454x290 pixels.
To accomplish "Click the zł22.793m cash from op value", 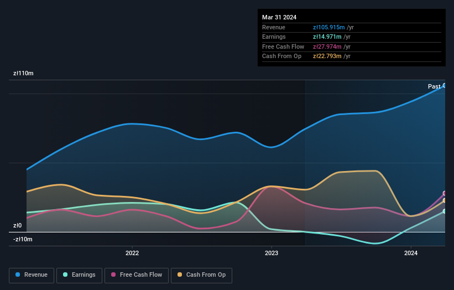I will pos(327,56).
